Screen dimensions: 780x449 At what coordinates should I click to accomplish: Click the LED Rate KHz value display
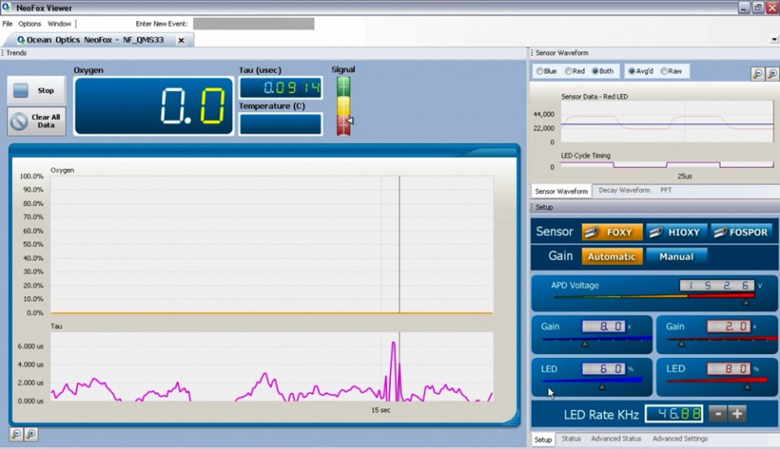(x=674, y=414)
